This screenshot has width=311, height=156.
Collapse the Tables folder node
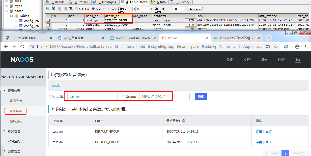pyautogui.click(x=12, y=16)
